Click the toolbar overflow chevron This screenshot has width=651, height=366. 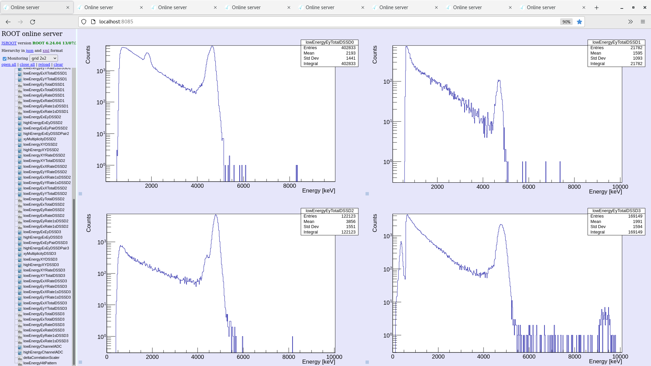630,22
